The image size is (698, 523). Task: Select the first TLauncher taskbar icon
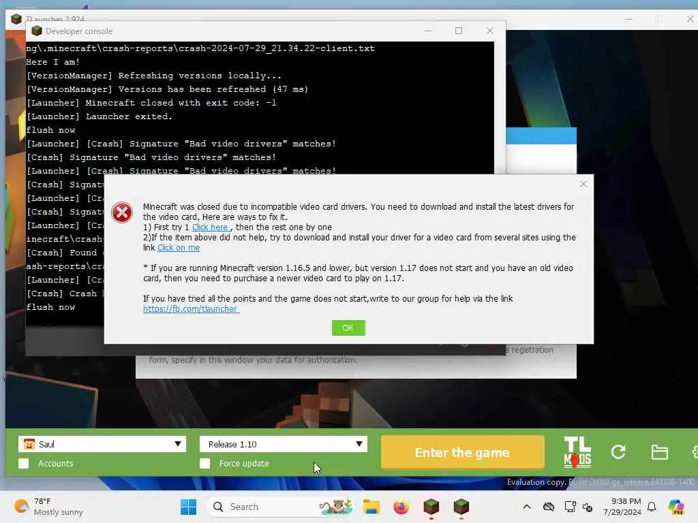pyautogui.click(x=431, y=507)
